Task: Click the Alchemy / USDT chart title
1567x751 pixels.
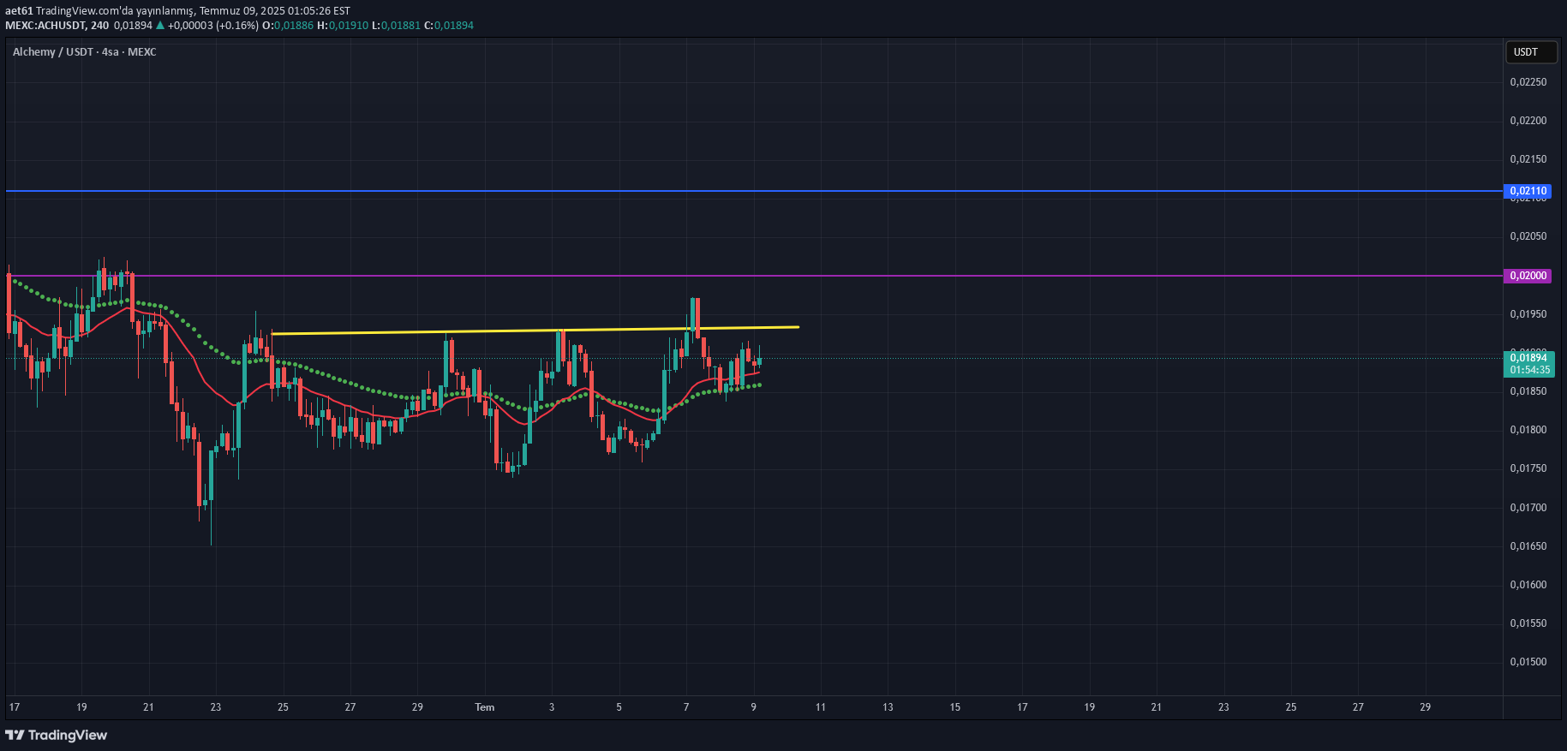Action: (x=85, y=52)
